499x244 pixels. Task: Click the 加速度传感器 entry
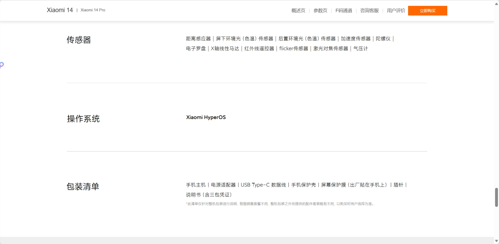[356, 39]
